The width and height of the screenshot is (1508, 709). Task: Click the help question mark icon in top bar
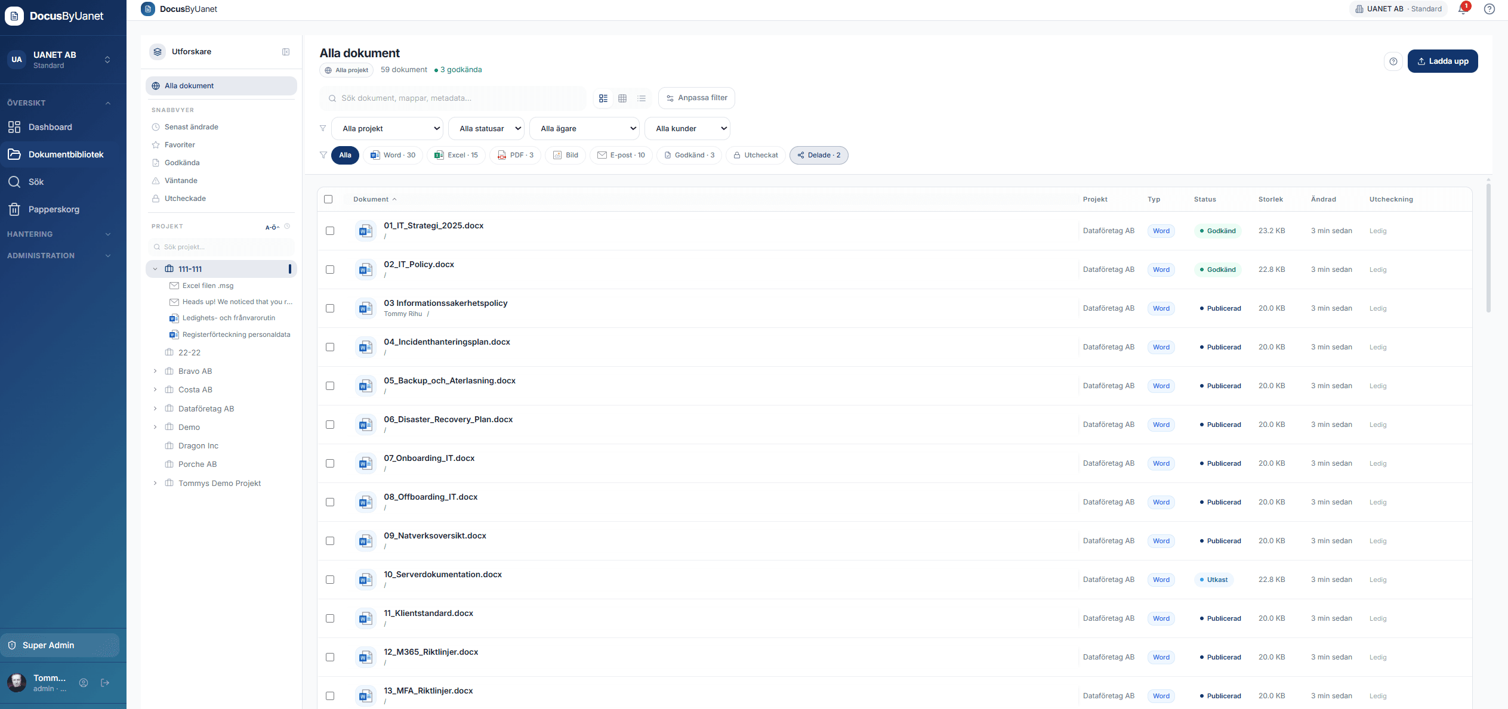pos(1490,9)
